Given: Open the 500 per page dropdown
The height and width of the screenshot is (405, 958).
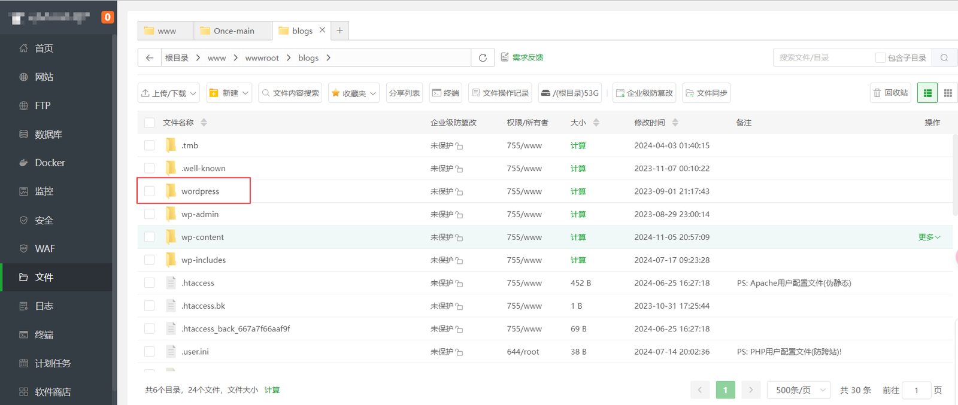Looking at the screenshot, I should (x=799, y=390).
